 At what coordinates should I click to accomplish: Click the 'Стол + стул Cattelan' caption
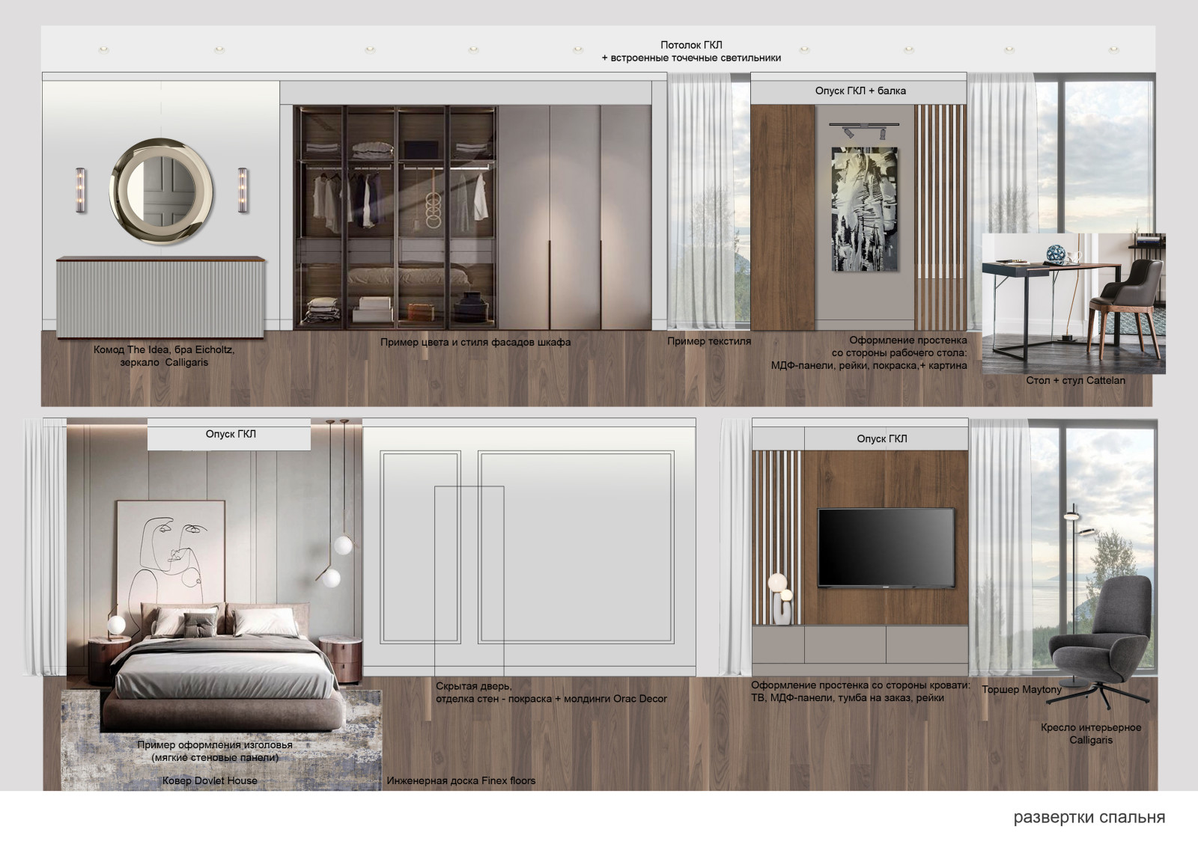coord(1075,381)
